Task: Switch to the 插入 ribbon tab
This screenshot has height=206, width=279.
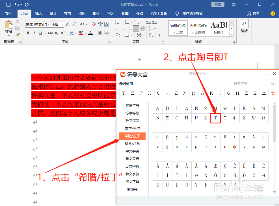Action: coord(39,14)
